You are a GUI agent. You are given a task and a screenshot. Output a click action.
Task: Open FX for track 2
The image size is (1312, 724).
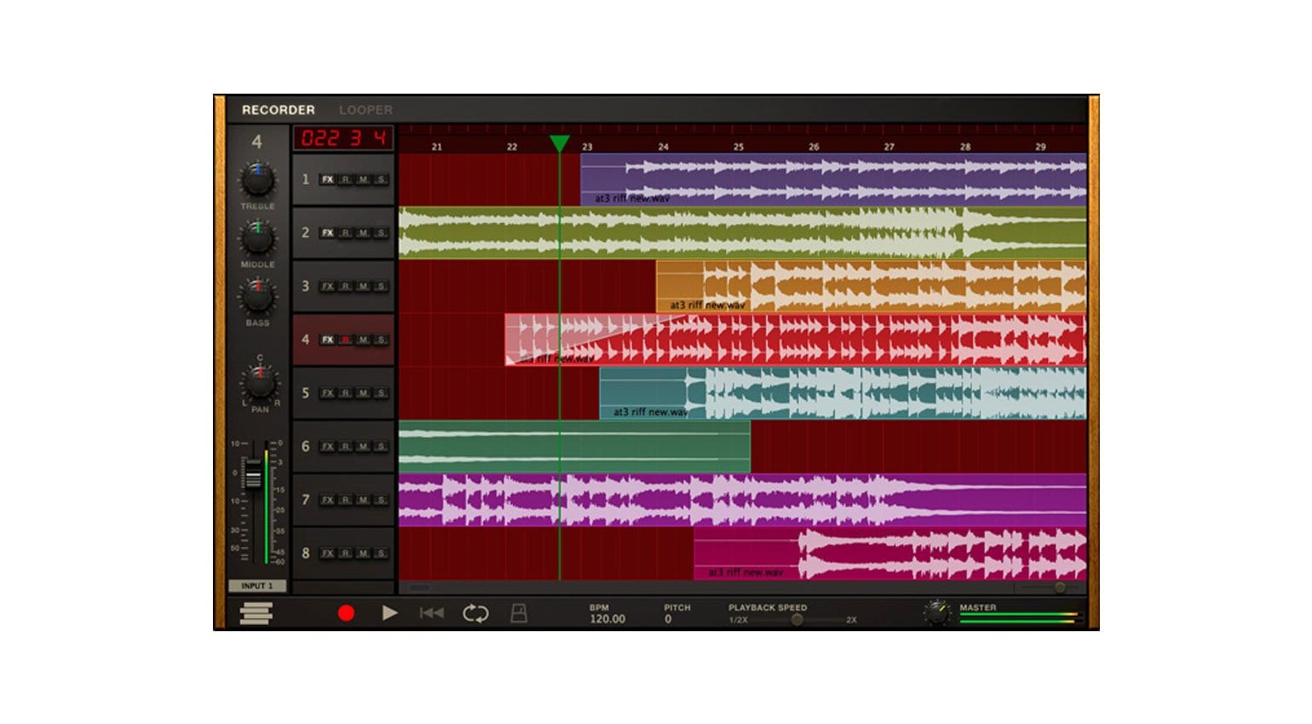coord(327,233)
